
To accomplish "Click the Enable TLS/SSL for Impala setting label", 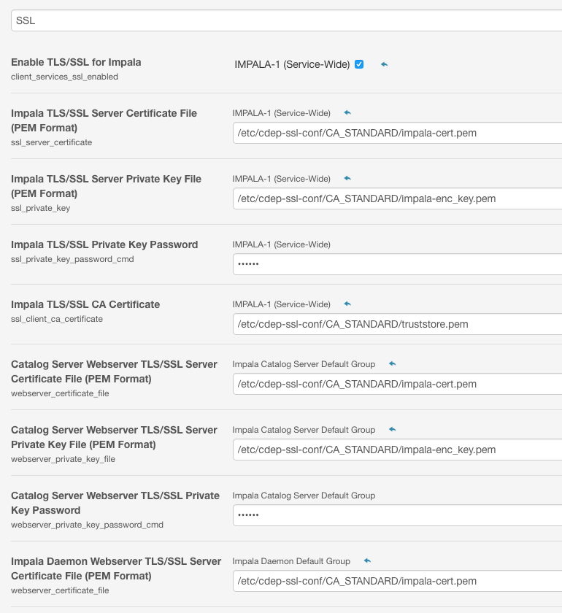I will 76,62.
